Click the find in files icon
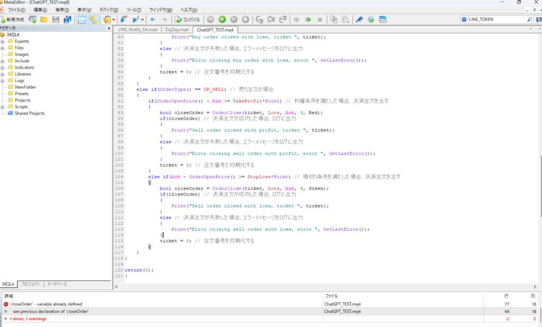Viewport: 542px width, 327px height. [x=345, y=20]
